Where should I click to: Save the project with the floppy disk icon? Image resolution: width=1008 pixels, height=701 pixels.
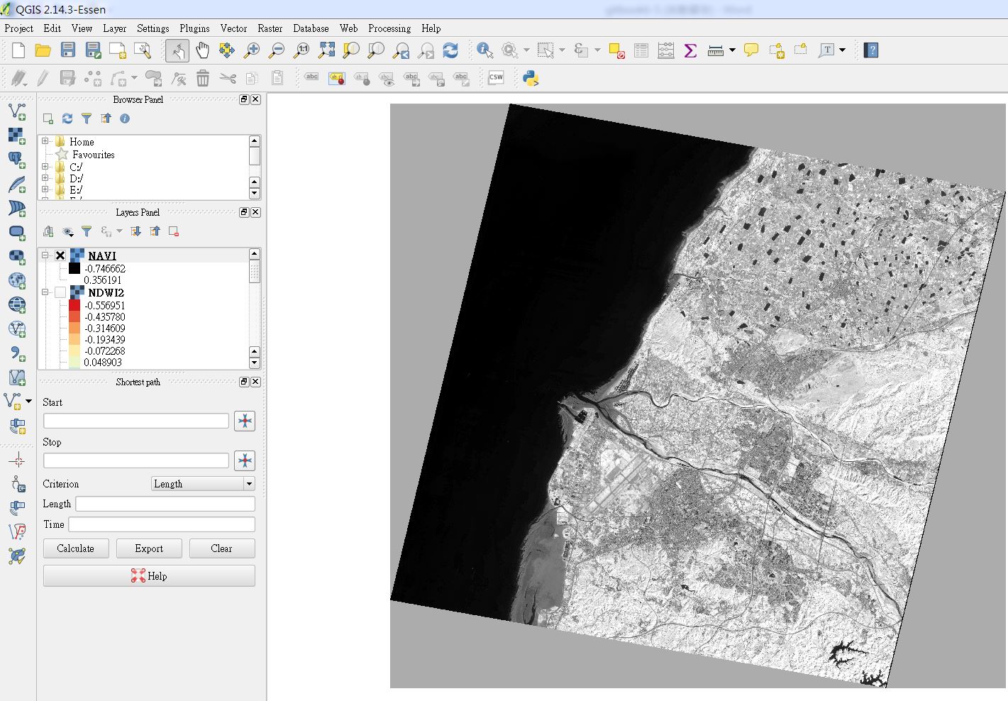click(68, 50)
